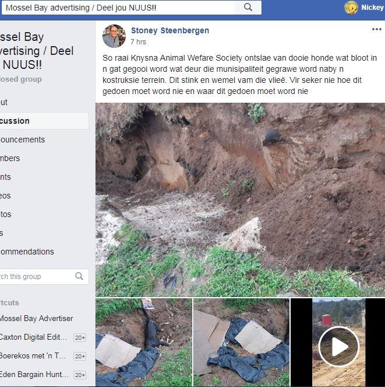Play the video thumbnail in the post
This screenshot has width=385, height=387.
point(339,347)
